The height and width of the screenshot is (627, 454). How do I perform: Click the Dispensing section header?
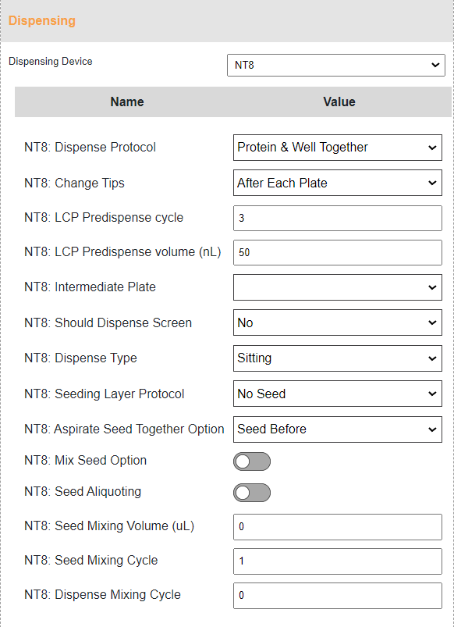pos(42,21)
